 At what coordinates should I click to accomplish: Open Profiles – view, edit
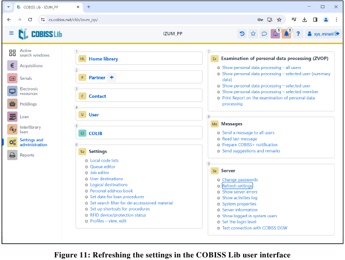click(x=108, y=221)
